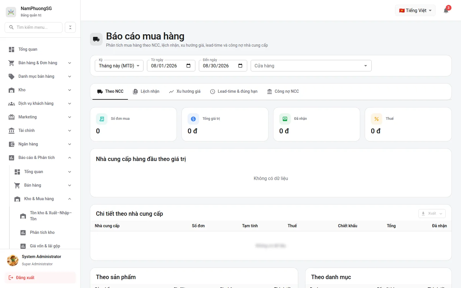
Task: Click the NamPhuongSG logo icon
Action: 11,12
